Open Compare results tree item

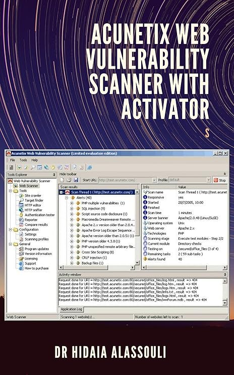(x=36, y=224)
